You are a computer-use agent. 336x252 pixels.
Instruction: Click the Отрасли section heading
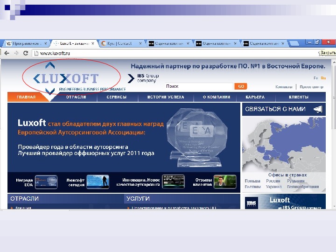(24, 199)
